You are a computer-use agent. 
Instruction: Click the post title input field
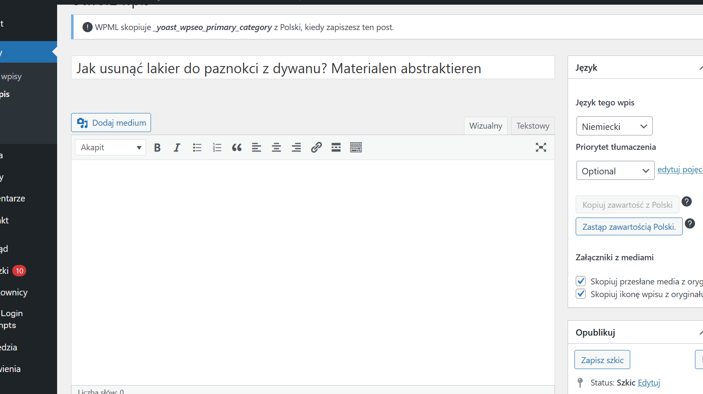click(x=313, y=68)
